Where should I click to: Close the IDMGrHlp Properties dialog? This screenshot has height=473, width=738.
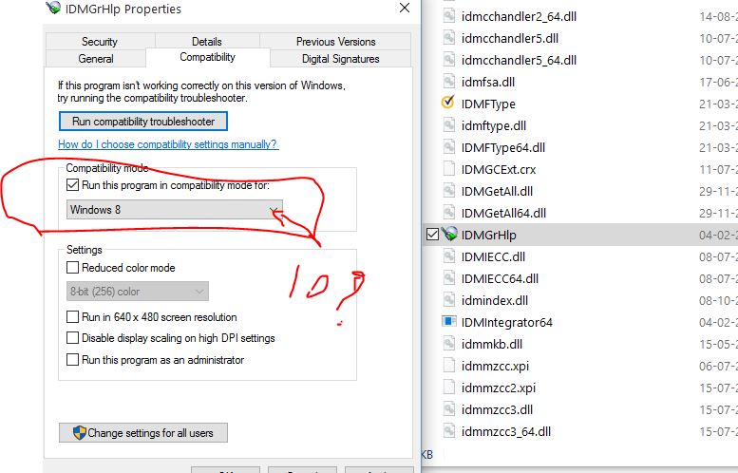405,8
